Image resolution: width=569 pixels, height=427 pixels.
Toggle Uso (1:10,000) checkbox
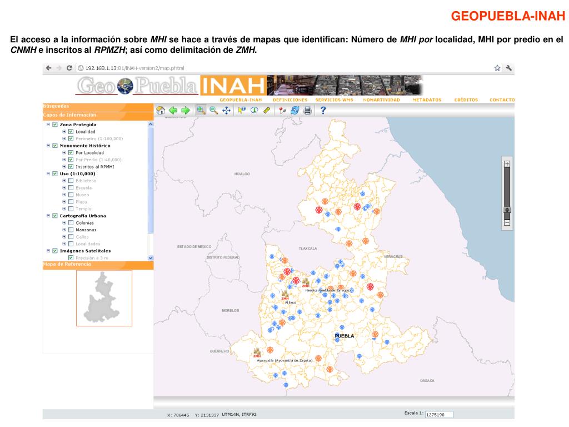(55, 173)
